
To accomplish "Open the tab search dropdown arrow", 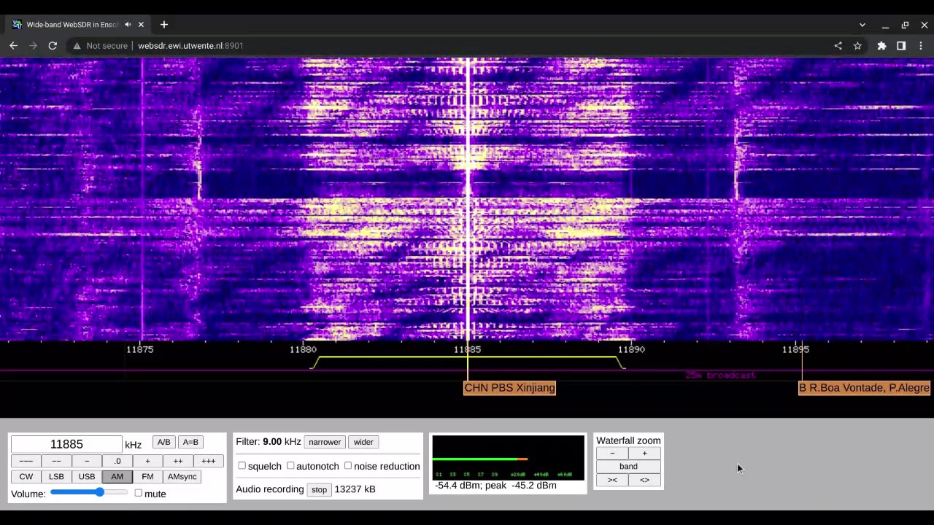I will click(x=862, y=25).
